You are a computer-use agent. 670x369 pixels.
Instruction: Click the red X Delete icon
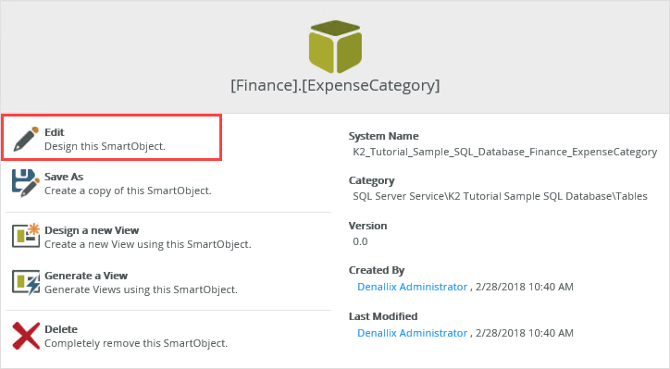(26, 336)
